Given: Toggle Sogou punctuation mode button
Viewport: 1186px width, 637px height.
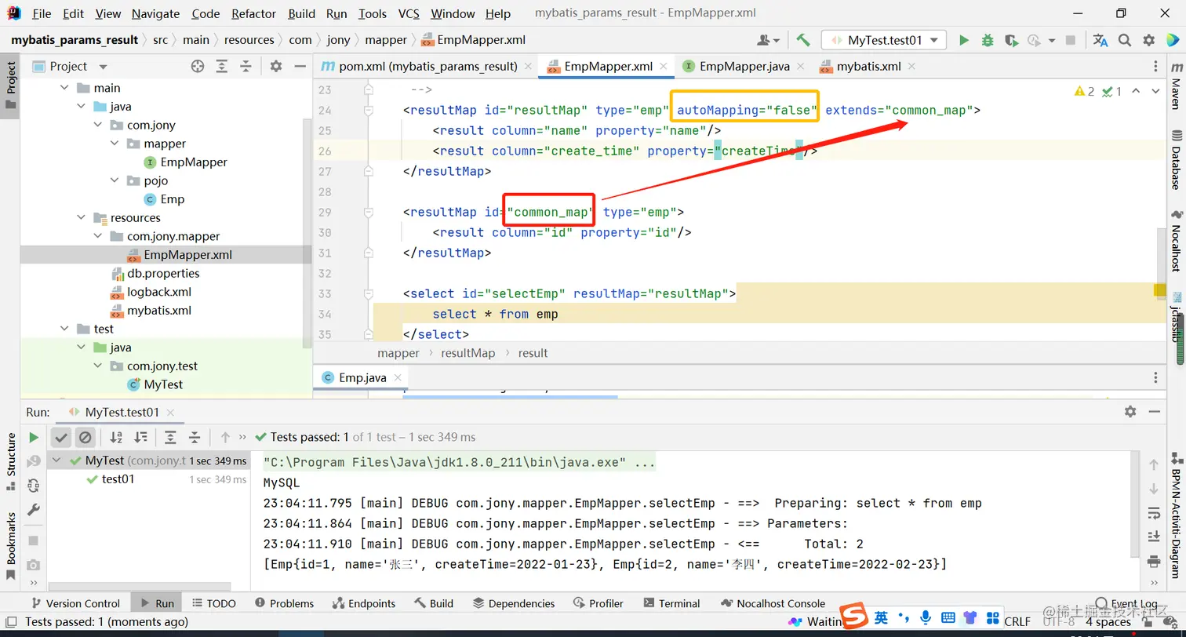Looking at the screenshot, I should tap(904, 617).
